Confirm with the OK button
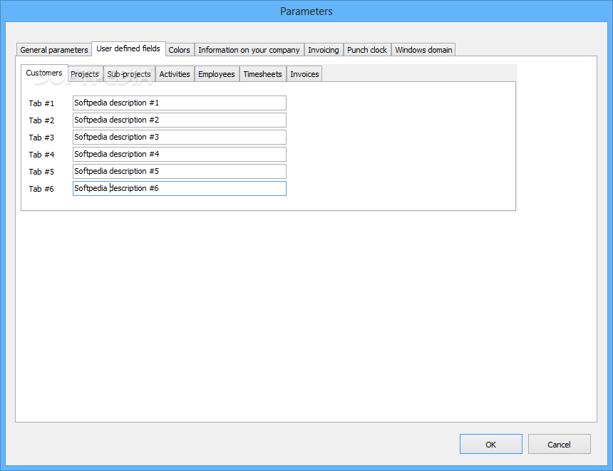Screen dimensions: 613x471 [x=491, y=444]
